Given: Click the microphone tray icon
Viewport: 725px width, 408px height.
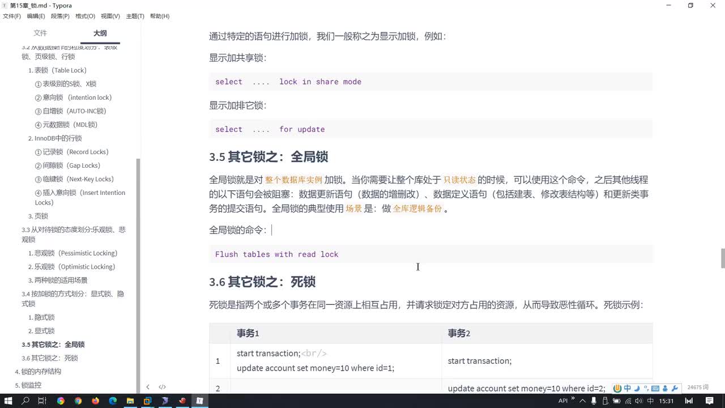Looking at the screenshot, I should (x=593, y=401).
